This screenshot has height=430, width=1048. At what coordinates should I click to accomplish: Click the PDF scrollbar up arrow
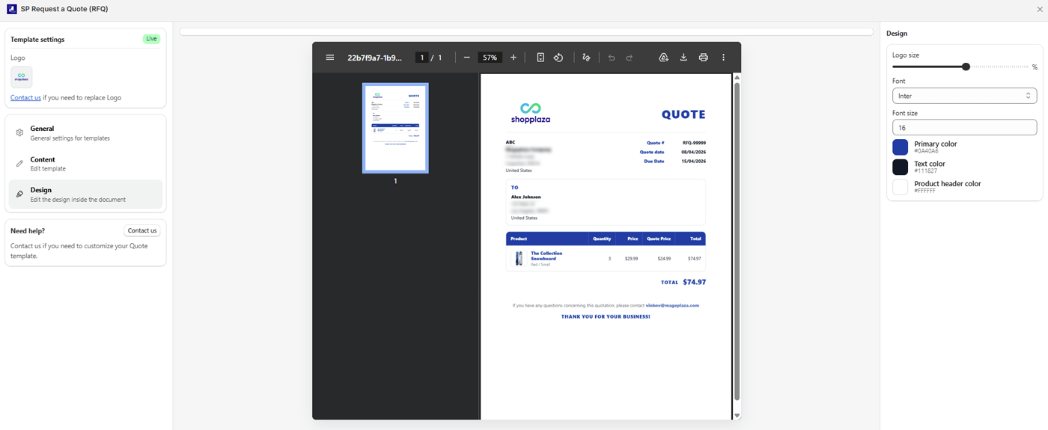737,77
